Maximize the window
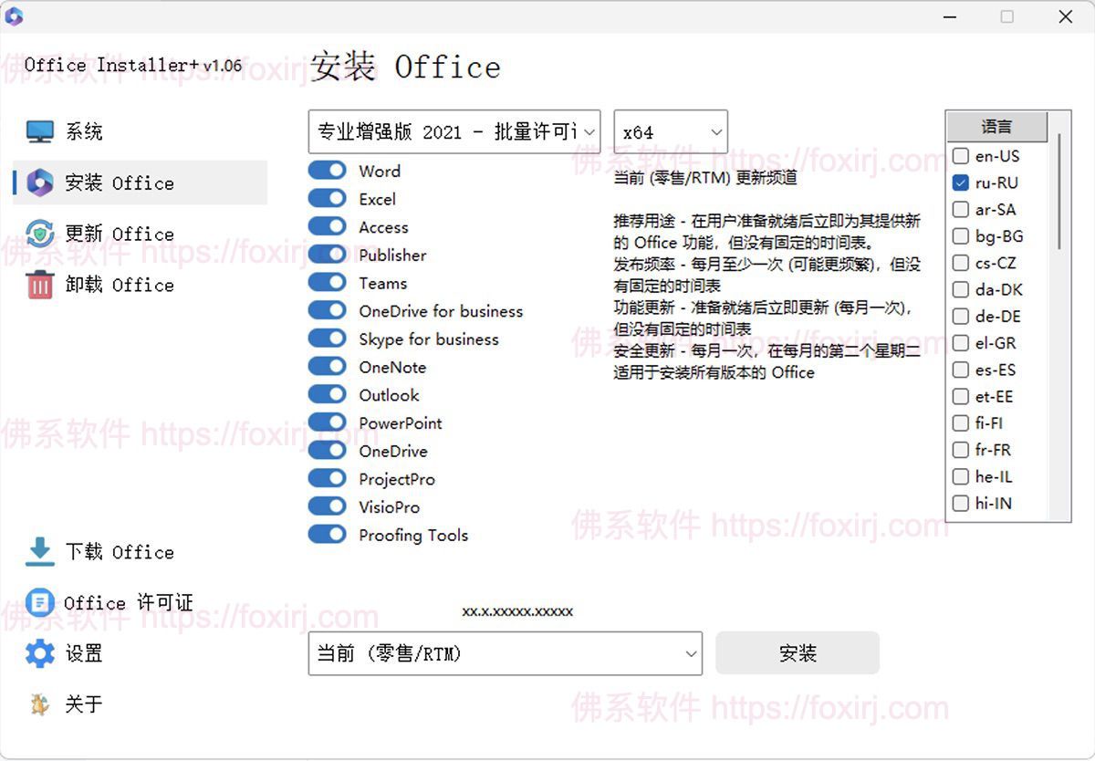 tap(1007, 16)
